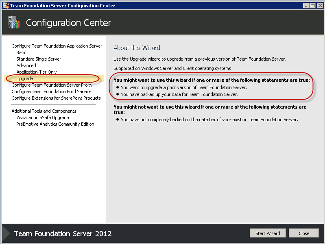The width and height of the screenshot is (325, 244).
Task: Open Configure Team Foundation Build Service
Action: (51, 91)
